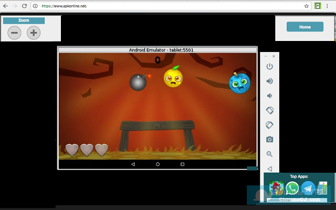Open the Angry Birds icon in Top Apps
This screenshot has width=336, height=210.
pos(277,188)
